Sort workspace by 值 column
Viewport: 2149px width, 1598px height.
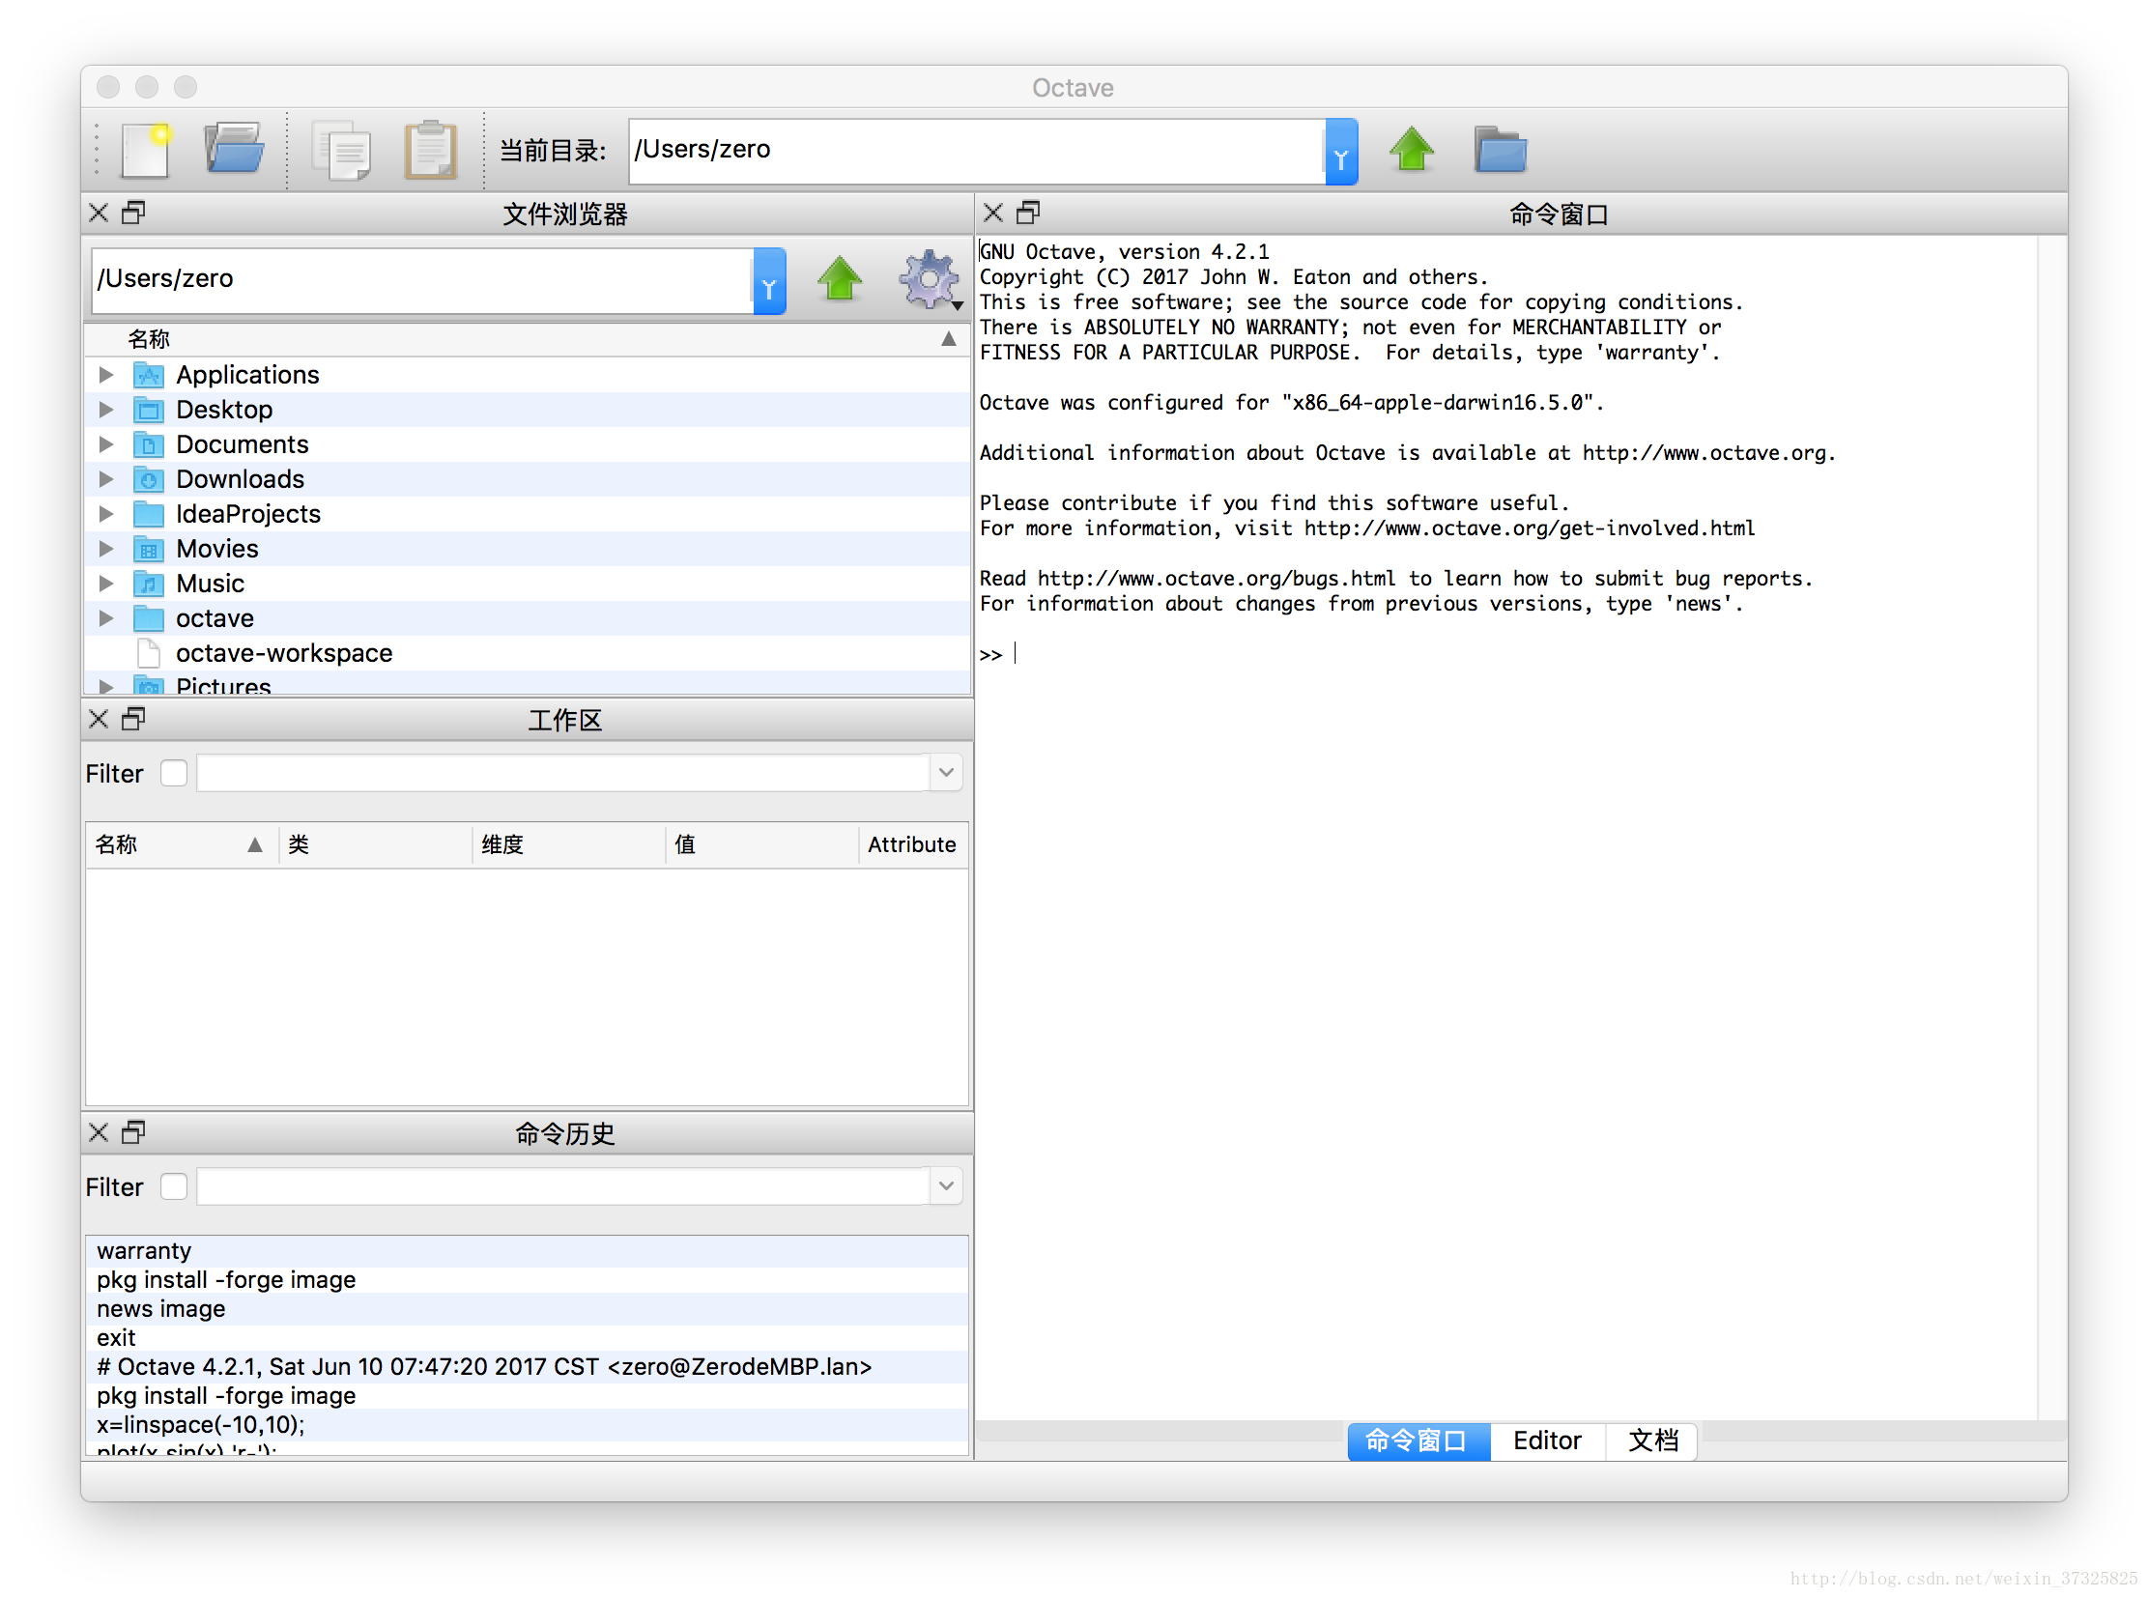pos(762,845)
